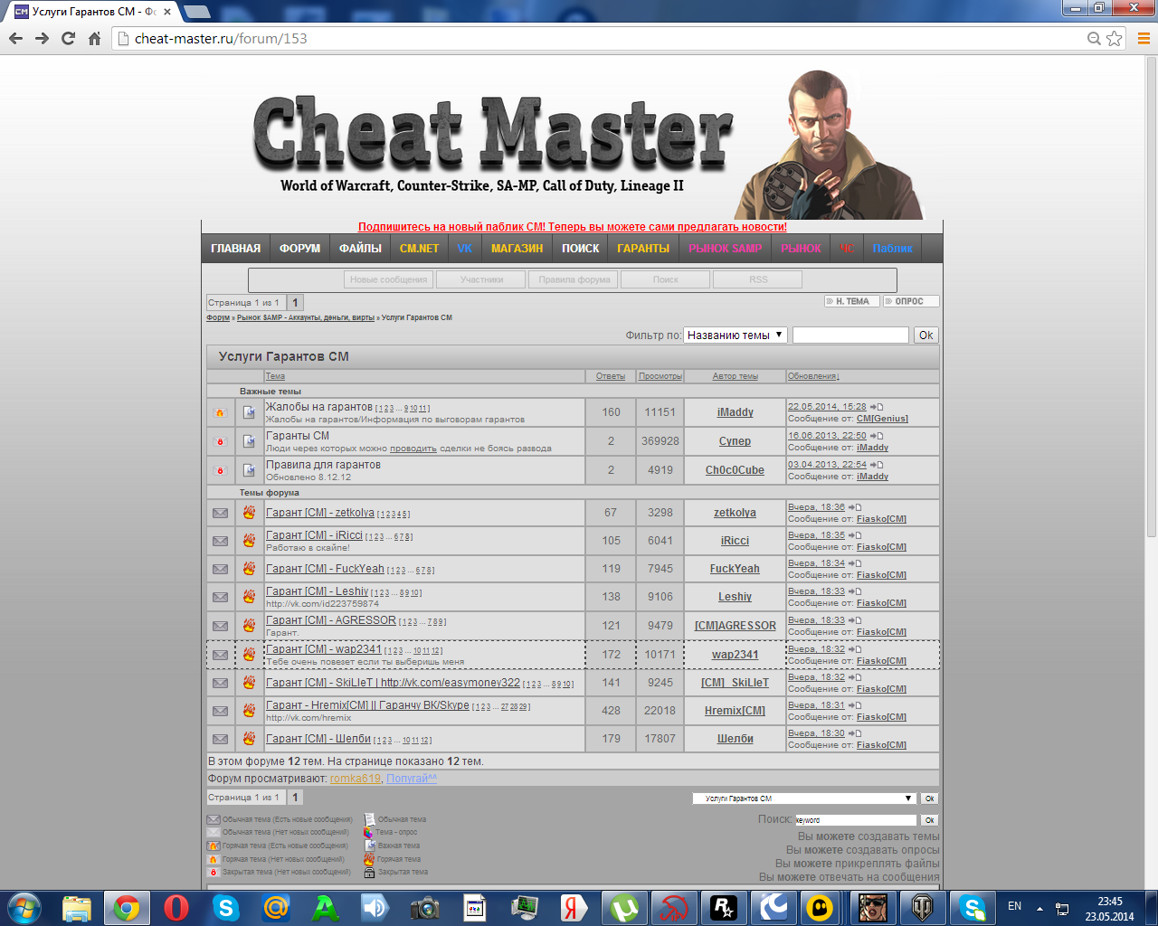The image size is (1158, 926).
Task: Open uTorrent from taskbar
Action: pyautogui.click(x=622, y=907)
